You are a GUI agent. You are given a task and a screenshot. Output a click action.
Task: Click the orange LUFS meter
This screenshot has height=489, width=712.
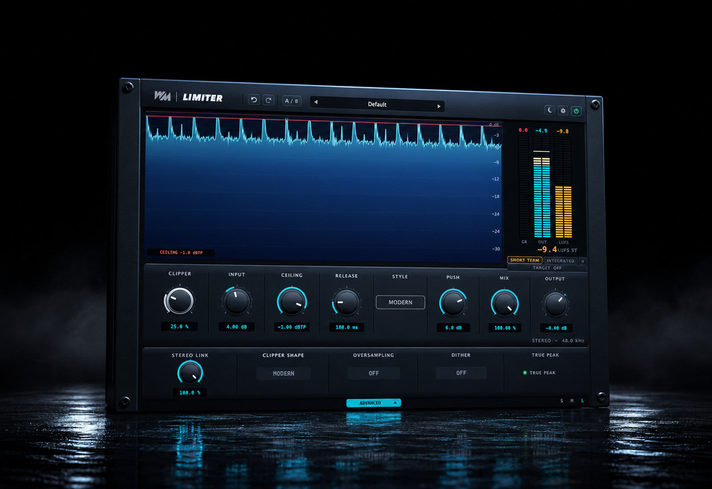(563, 188)
